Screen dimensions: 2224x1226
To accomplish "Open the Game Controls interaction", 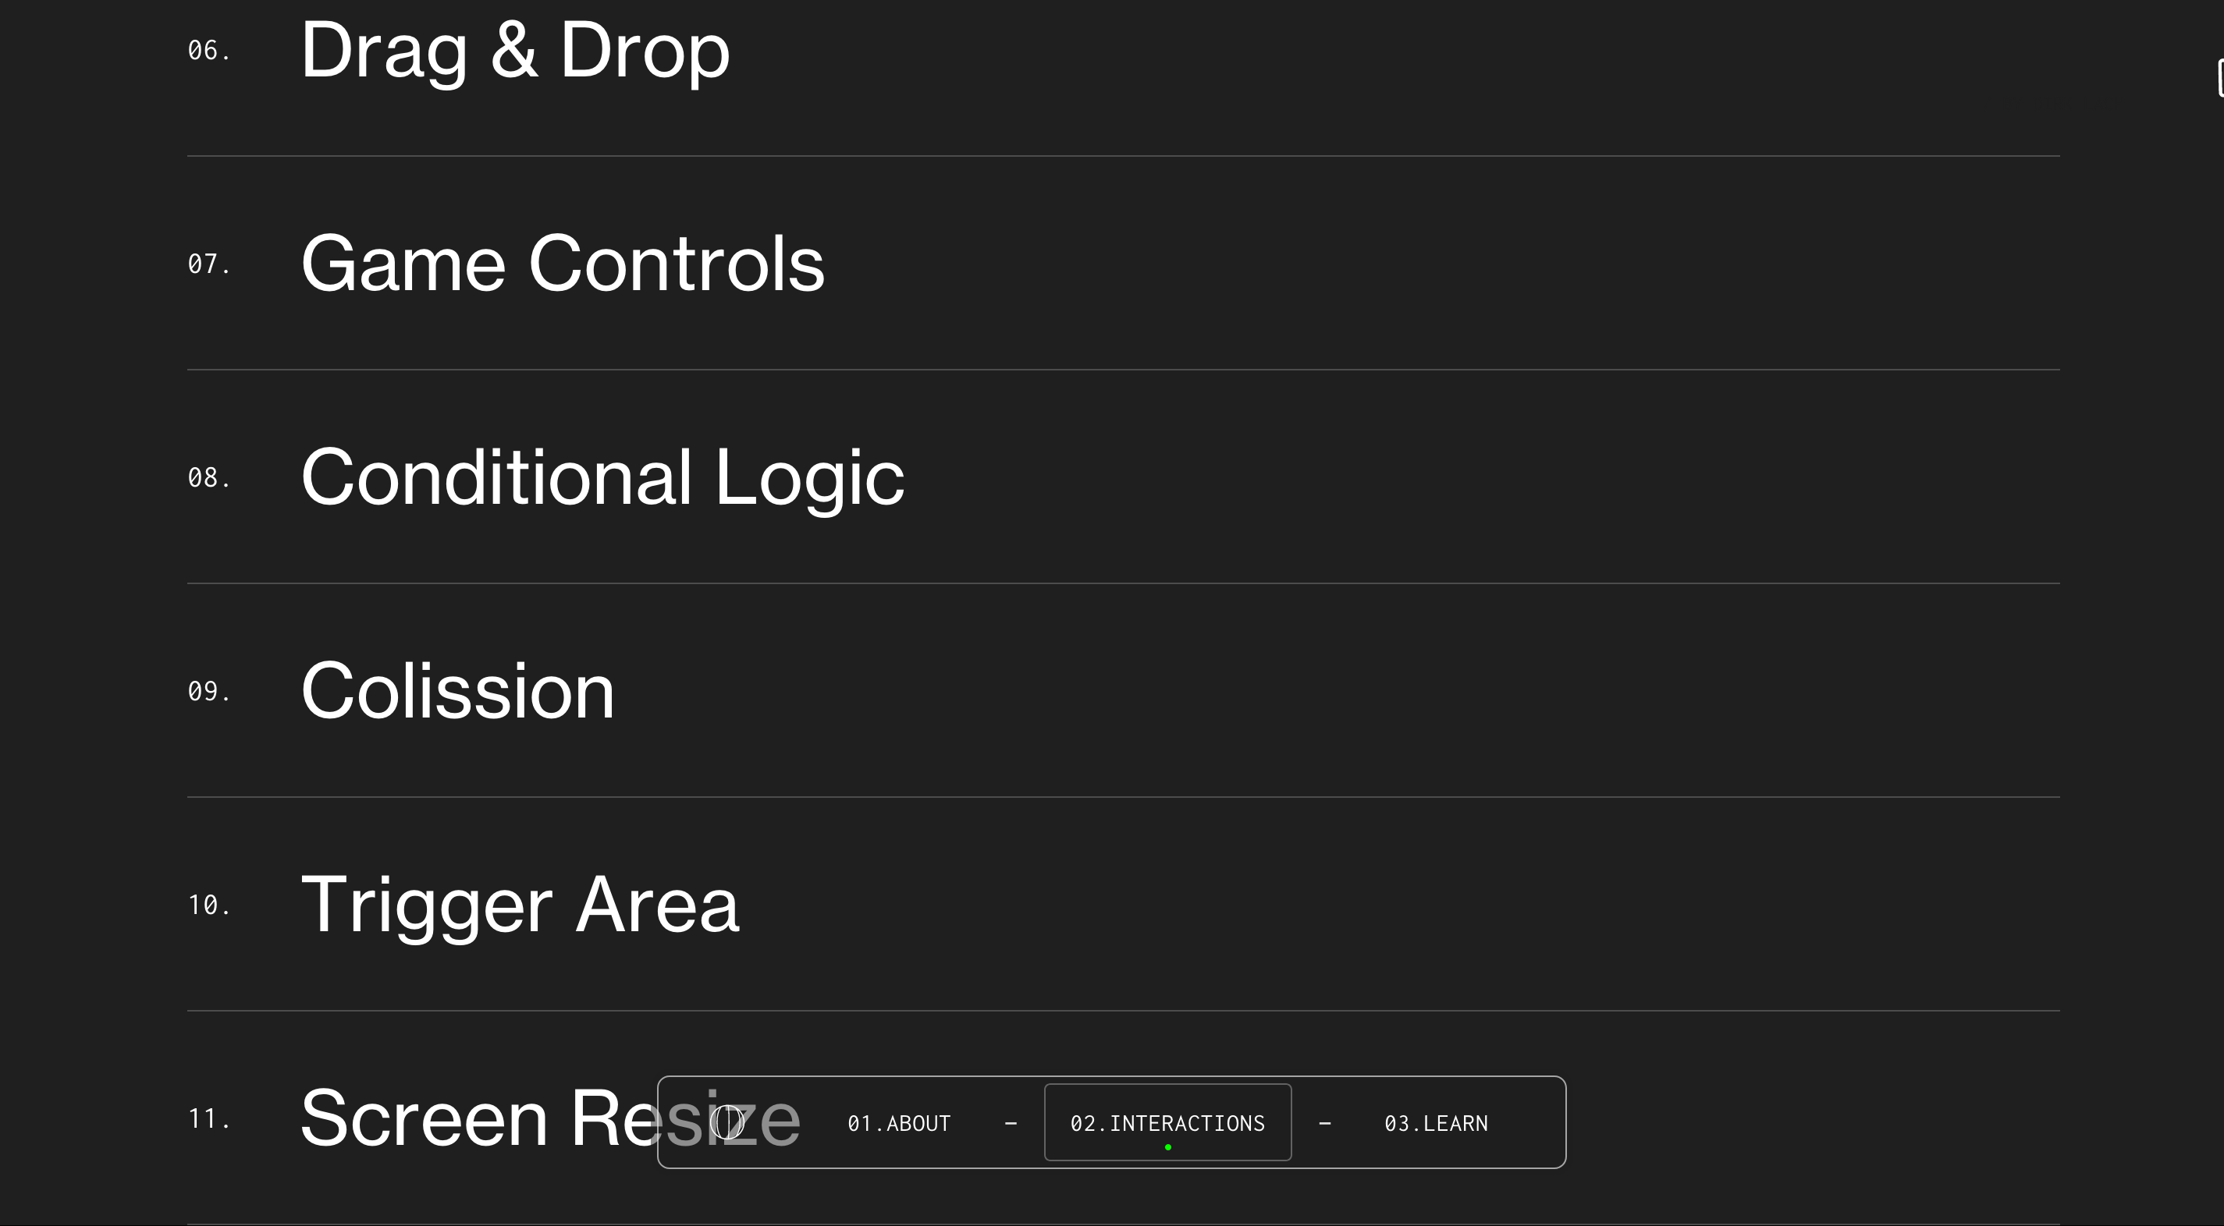I will point(563,264).
